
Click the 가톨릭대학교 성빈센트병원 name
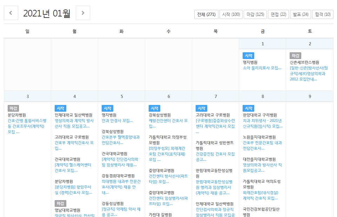pyautogui.click(x=215, y=145)
